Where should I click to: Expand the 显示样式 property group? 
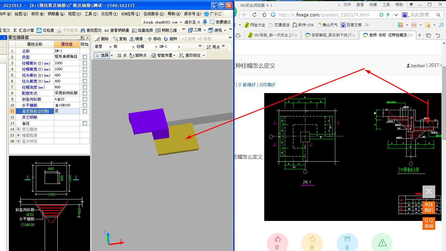18,141
